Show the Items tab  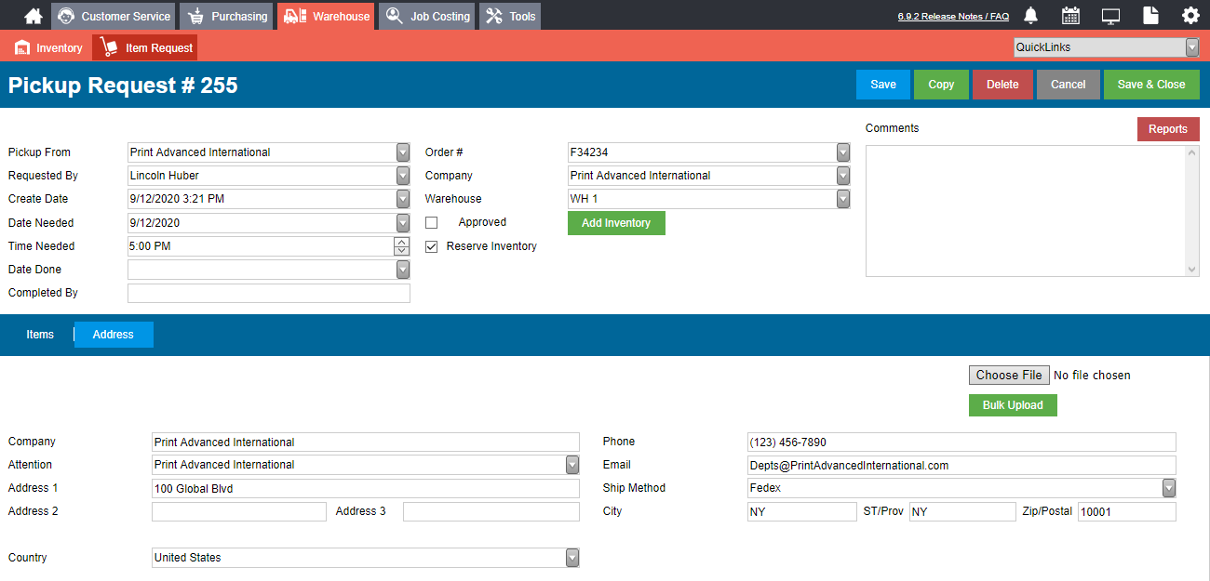click(40, 335)
